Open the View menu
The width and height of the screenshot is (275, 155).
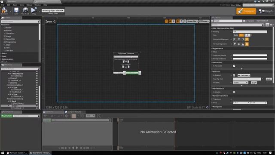(x=22, y=5)
